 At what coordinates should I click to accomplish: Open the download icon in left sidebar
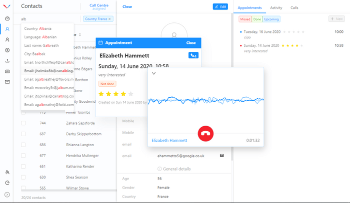click(x=7, y=61)
